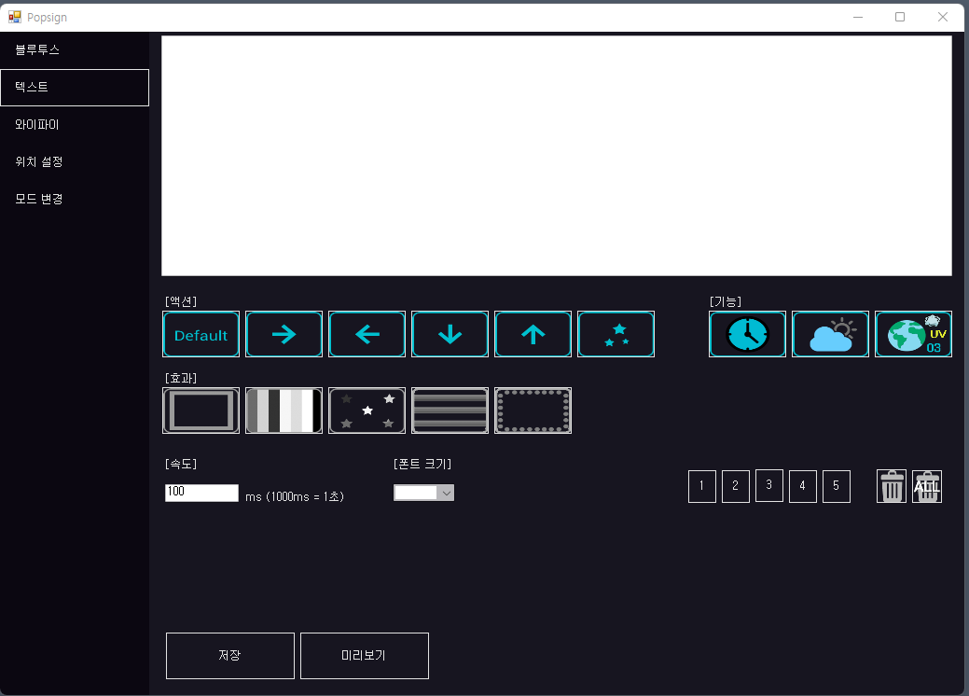The height and width of the screenshot is (696, 969).
Task: Select slot number 4
Action: tap(803, 486)
